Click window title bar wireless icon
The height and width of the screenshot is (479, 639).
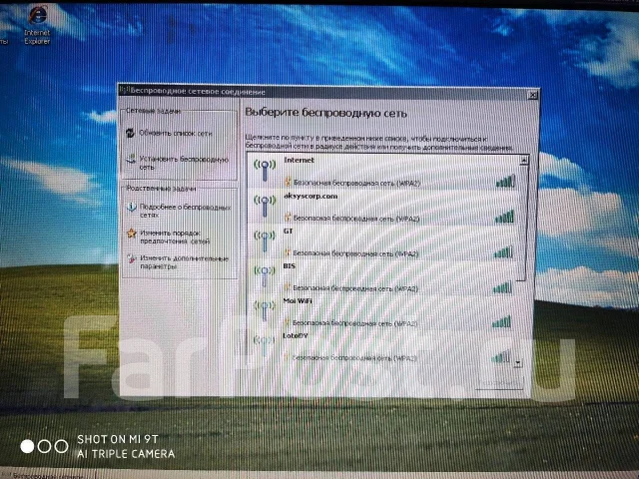click(x=125, y=91)
